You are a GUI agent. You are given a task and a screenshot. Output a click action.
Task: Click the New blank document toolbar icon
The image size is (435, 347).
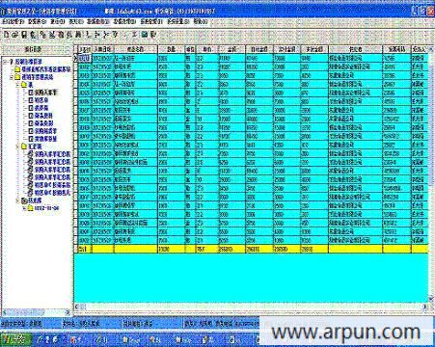point(6,35)
